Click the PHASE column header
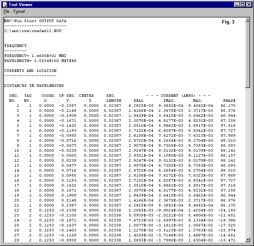Viewport: 254px width, 246px height. (229, 101)
